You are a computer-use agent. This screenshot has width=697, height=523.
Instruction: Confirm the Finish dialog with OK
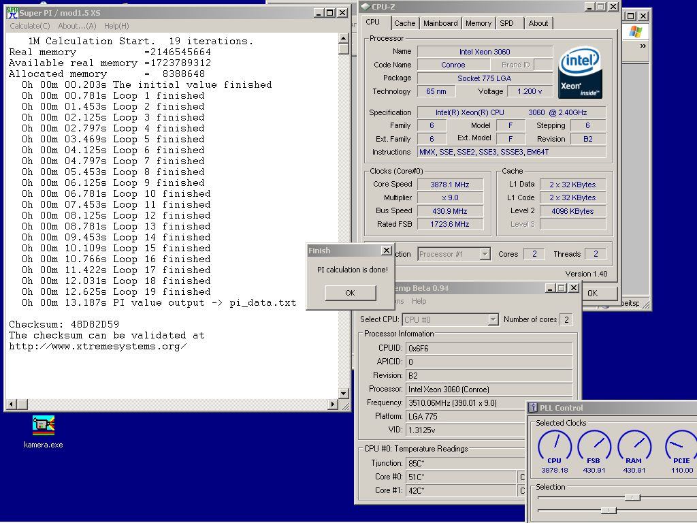tap(351, 293)
